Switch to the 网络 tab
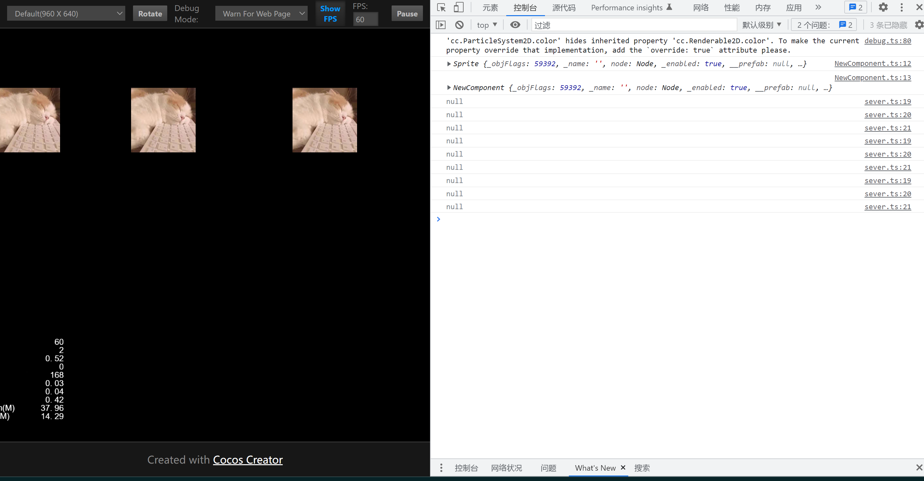The image size is (924, 481). tap(701, 7)
